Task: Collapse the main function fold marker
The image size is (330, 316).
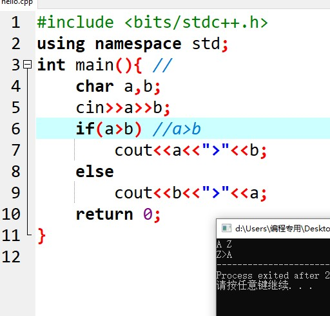Action: point(28,65)
